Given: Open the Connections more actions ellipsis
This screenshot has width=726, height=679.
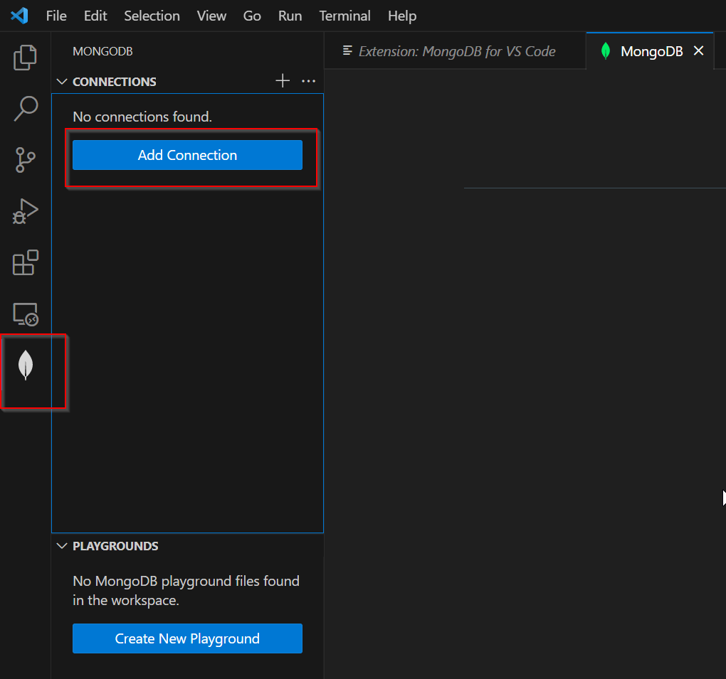Looking at the screenshot, I should tap(308, 81).
